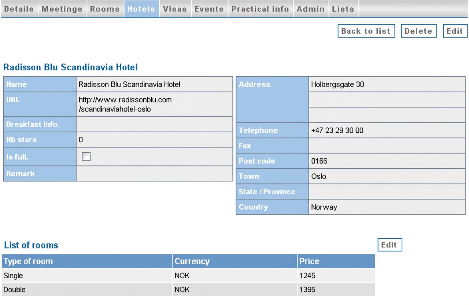
Task: Click the Radisson Blu Scandinavia Hotel heading
Action: point(71,67)
